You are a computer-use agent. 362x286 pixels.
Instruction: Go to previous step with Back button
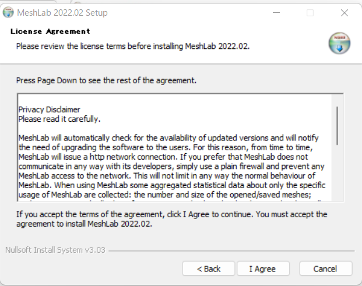click(x=209, y=269)
